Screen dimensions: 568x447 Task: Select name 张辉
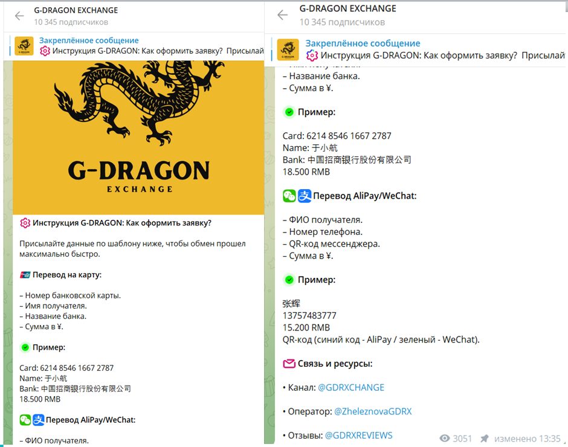[x=291, y=304]
